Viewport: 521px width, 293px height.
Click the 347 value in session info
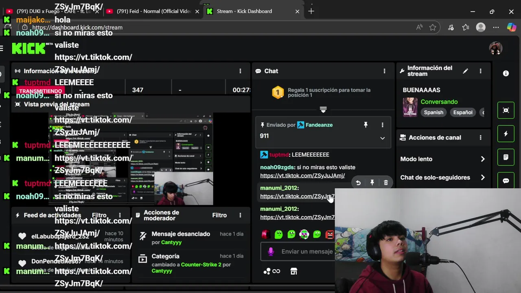coord(138,90)
